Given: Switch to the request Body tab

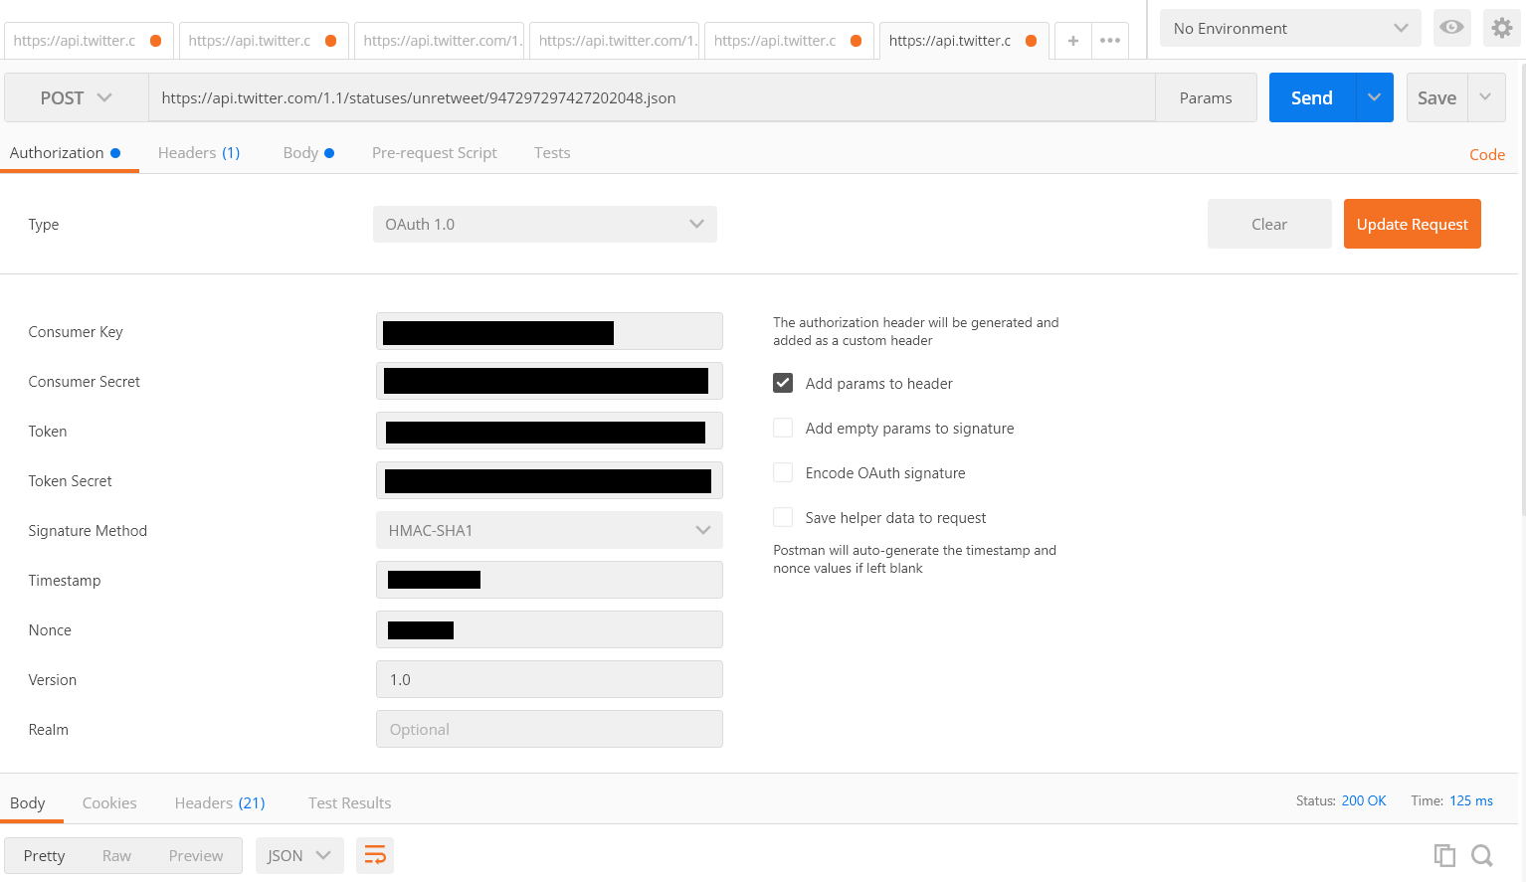Looking at the screenshot, I should point(308,153).
